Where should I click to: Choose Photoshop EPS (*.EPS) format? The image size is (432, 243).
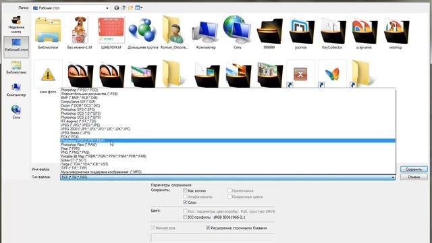(228, 109)
